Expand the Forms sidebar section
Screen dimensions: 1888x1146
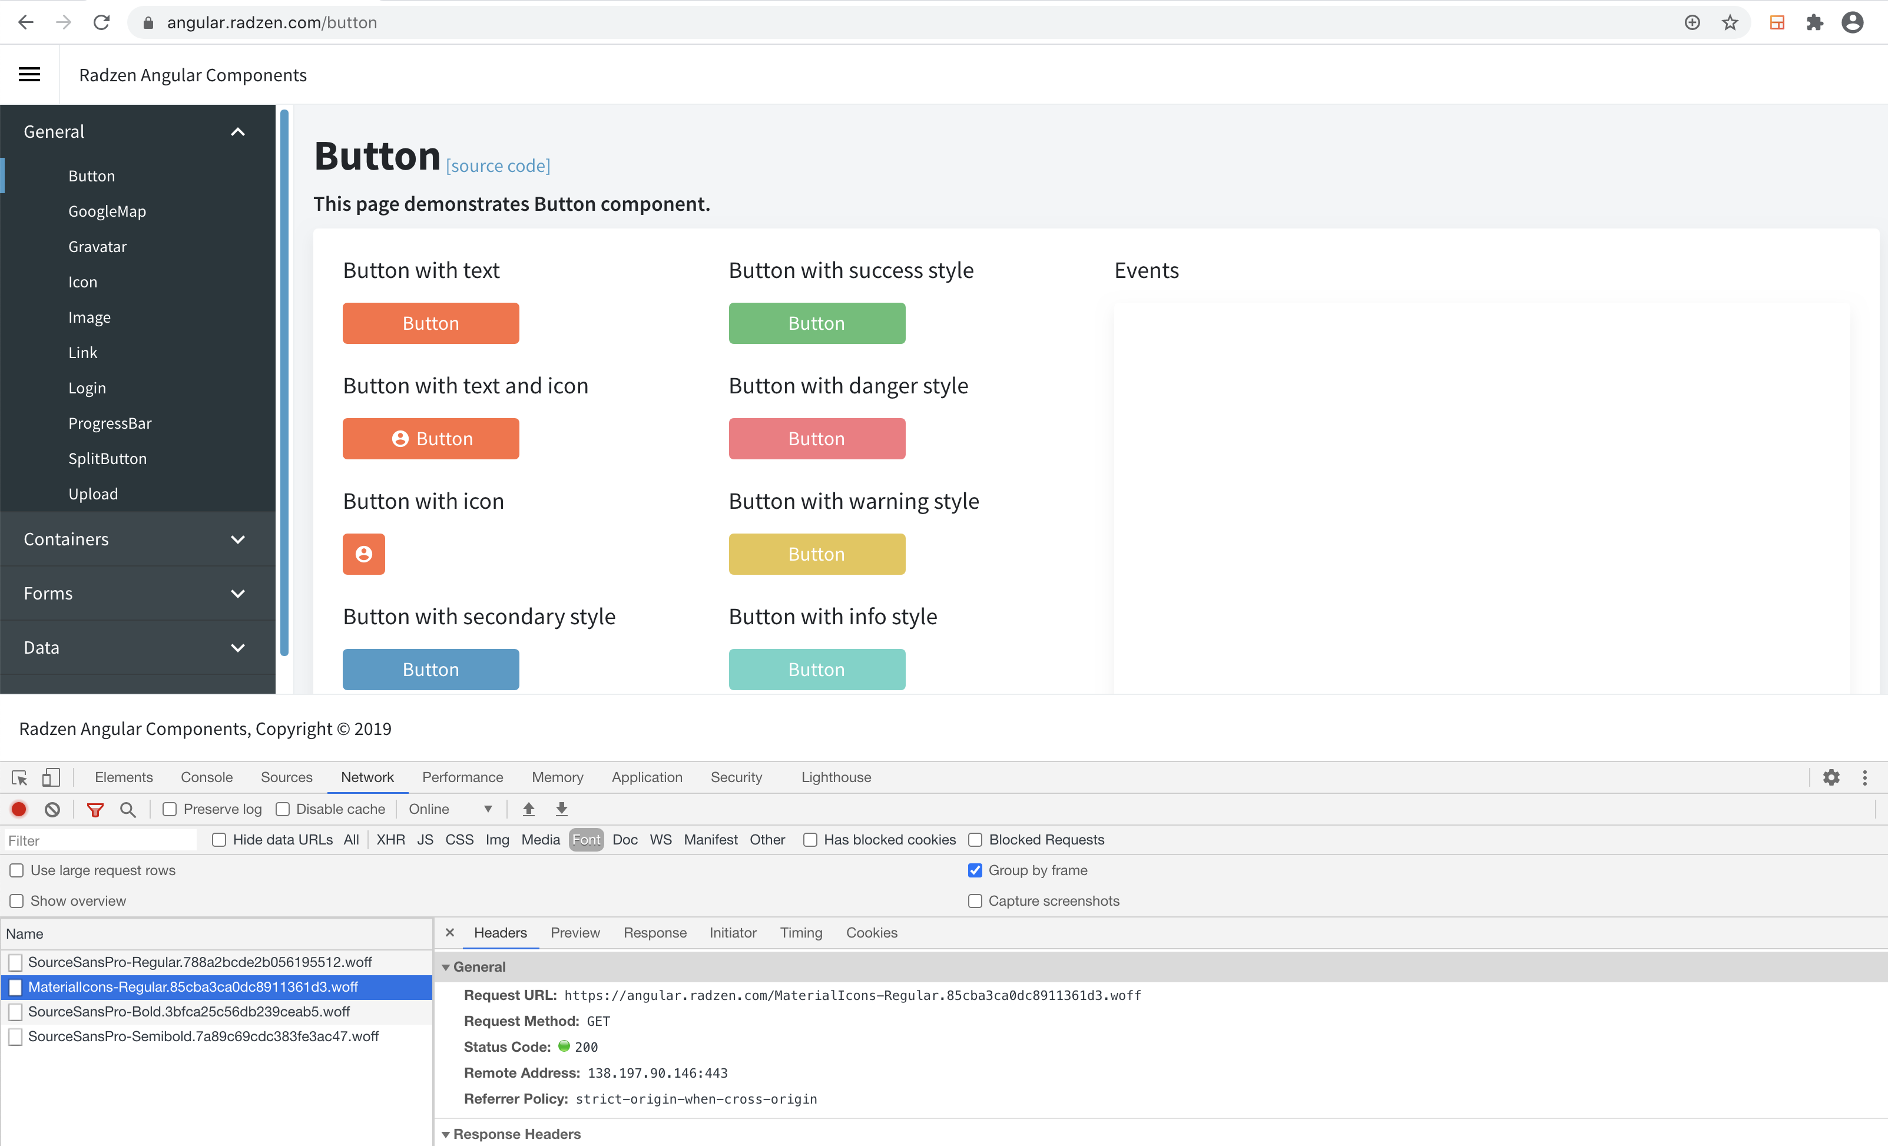138,594
